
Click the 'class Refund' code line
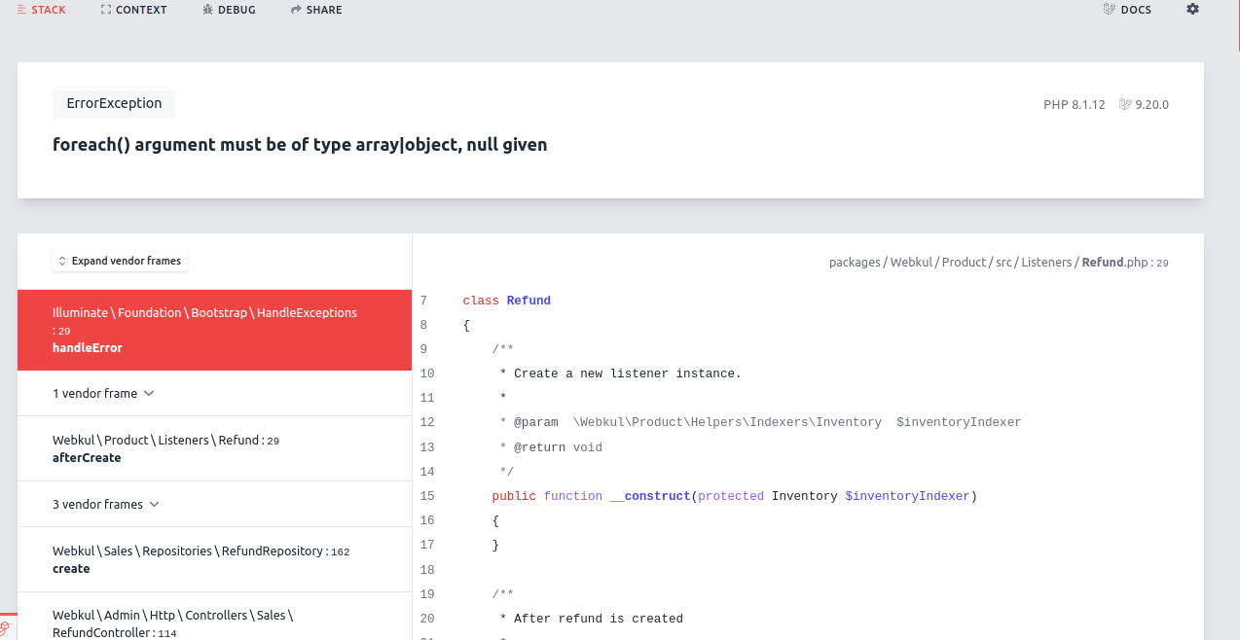coord(507,301)
